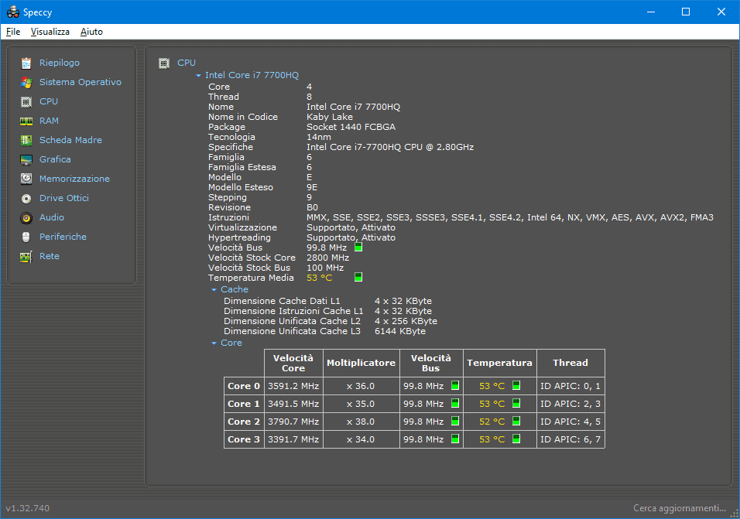Collapse the Core section arrow
Image resolution: width=740 pixels, height=519 pixels.
(214, 343)
